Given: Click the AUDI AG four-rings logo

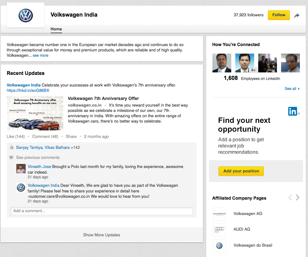Looking at the screenshot, I should (219, 229).
